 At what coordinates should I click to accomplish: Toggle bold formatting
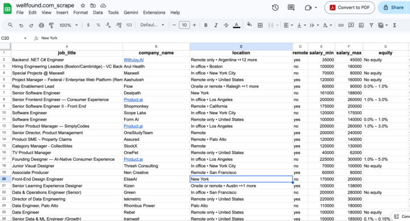(206, 26)
